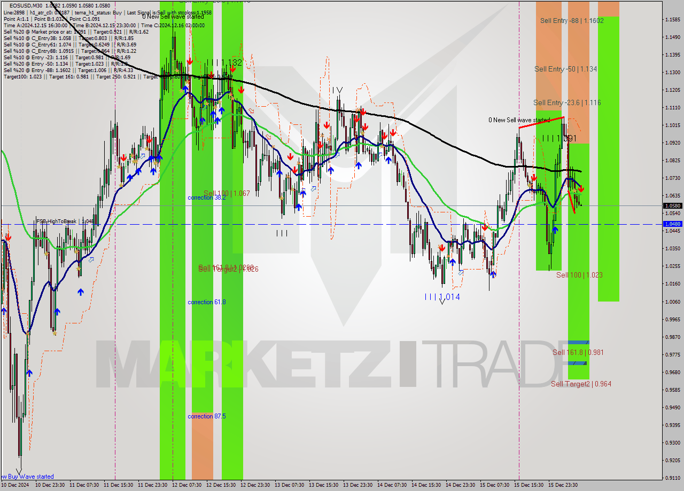This screenshot has height=491, width=684.
Task: Select the 'Sell Target2 | 0.964' label
Action: [581, 384]
